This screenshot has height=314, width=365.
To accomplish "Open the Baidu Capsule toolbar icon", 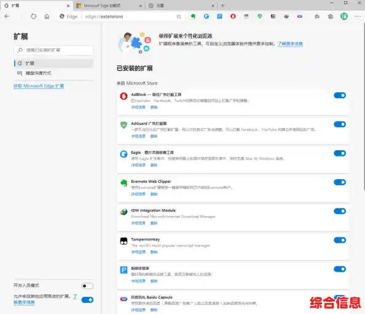I will 300,17.
